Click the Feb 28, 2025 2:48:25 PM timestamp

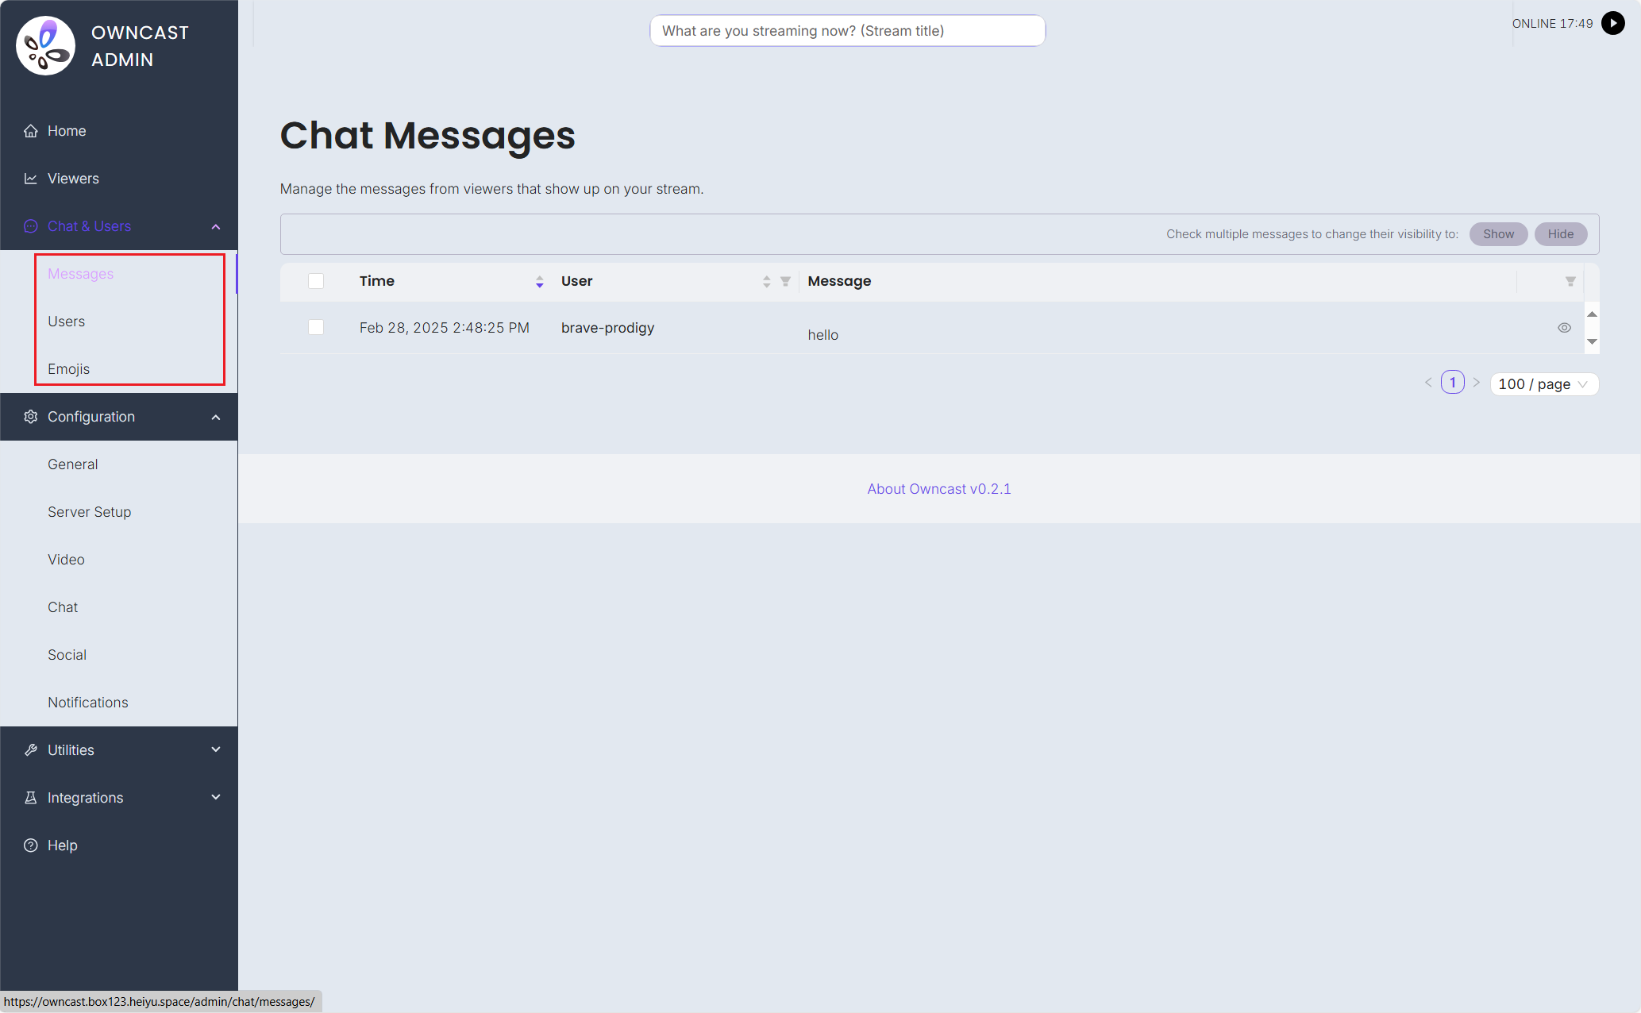tap(445, 328)
